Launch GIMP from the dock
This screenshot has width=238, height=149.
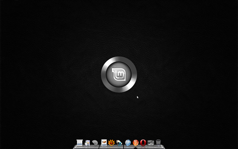(x=104, y=143)
